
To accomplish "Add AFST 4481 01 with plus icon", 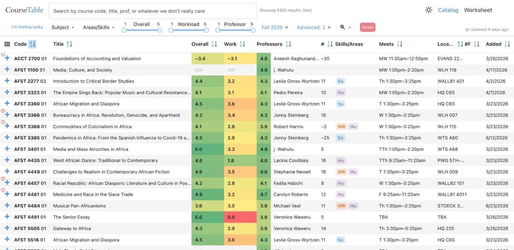I will [7, 194].
